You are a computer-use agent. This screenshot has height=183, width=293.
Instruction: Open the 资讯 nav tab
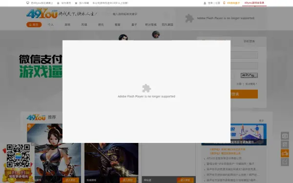point(101,25)
